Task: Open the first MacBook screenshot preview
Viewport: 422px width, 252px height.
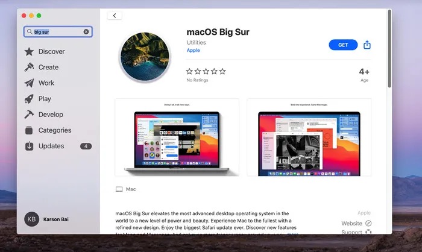Action: click(177, 138)
